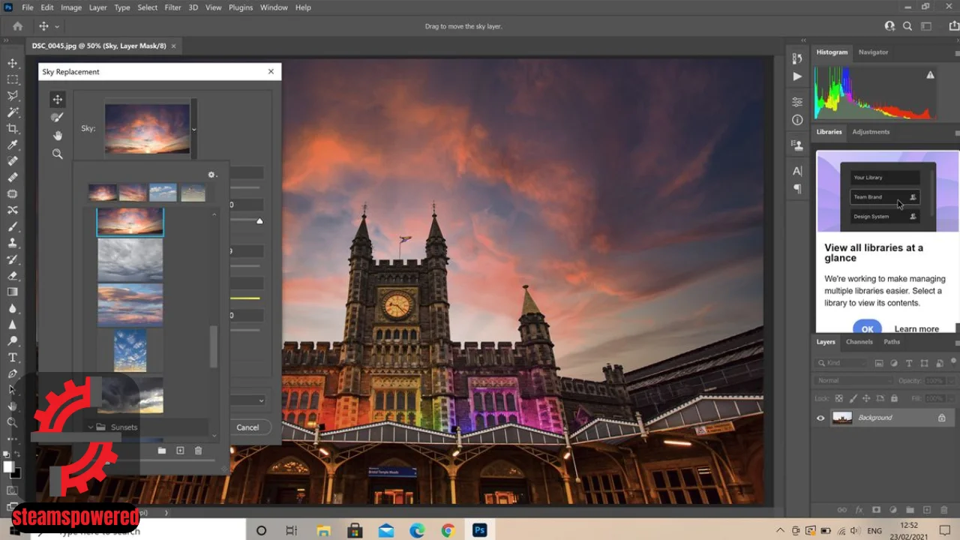
Task: Switch to the Navigator tab
Action: coord(873,52)
